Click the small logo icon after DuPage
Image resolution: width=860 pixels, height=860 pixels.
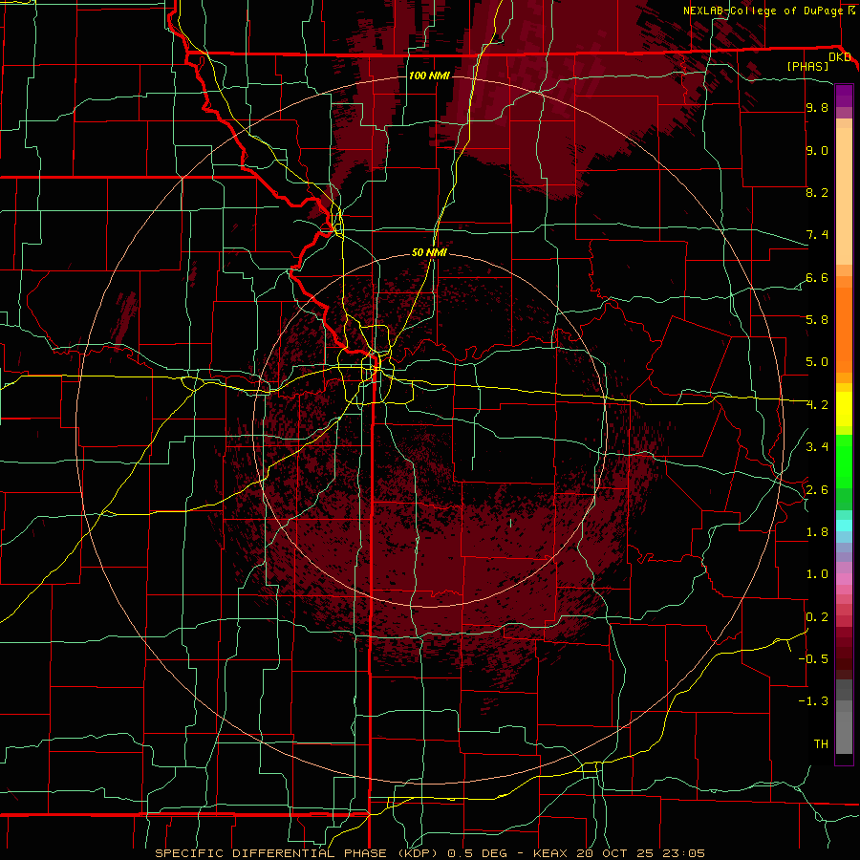[x=852, y=10]
